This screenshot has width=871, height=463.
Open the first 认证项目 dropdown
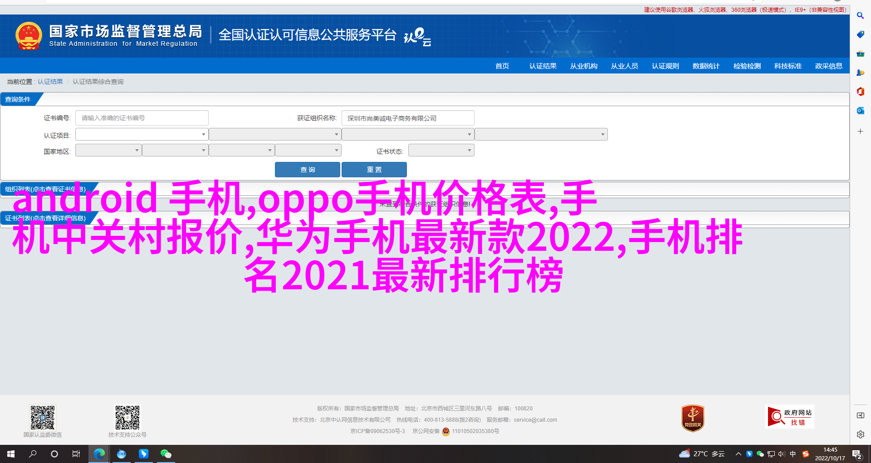(142, 134)
